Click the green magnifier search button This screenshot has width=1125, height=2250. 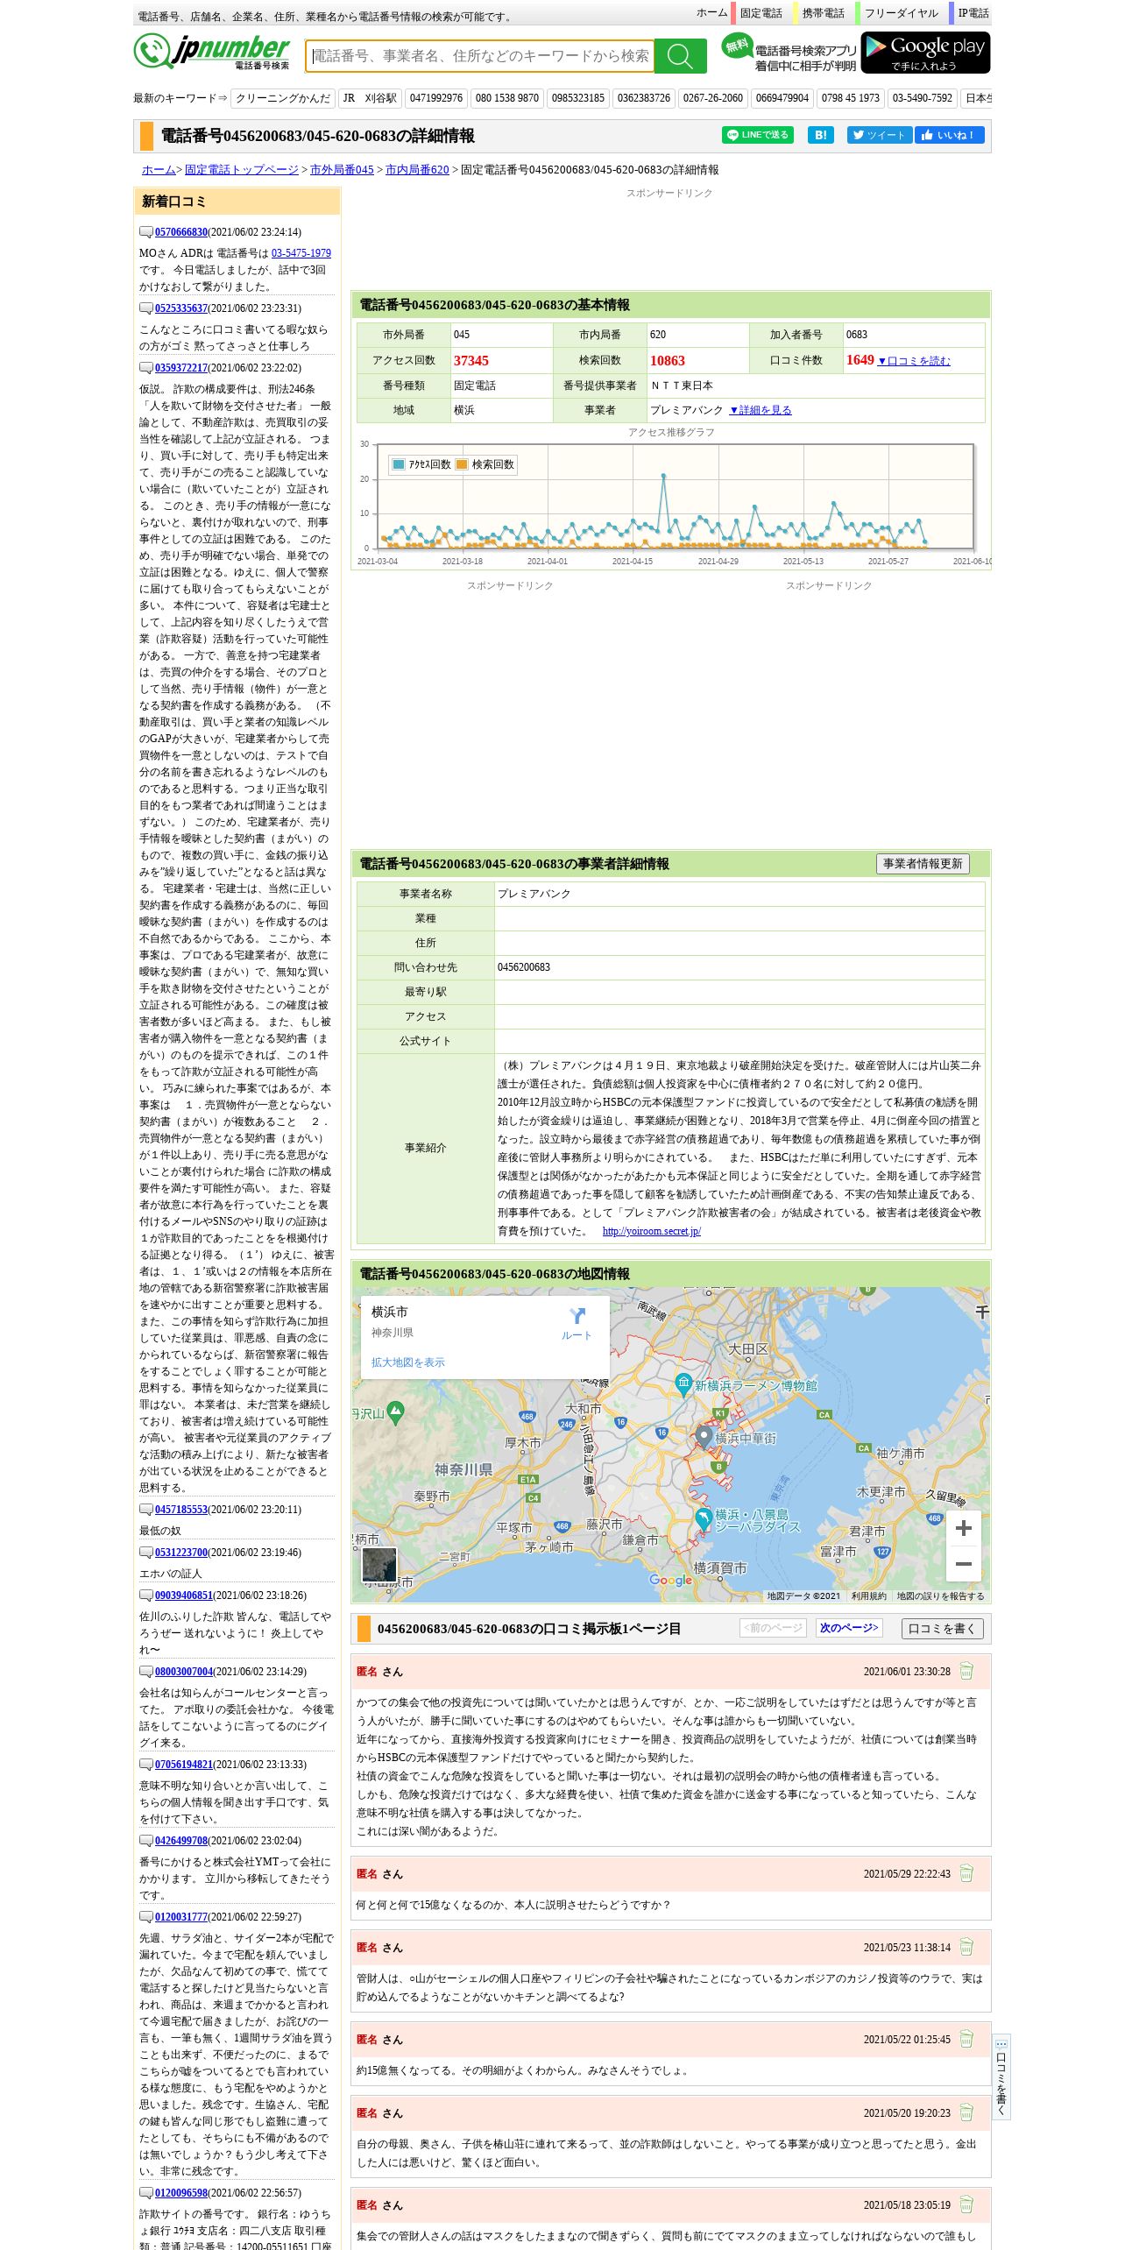coord(680,56)
